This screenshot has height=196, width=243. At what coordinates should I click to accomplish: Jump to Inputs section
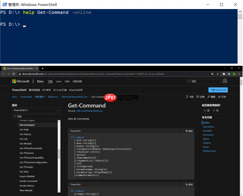(x=206, y=139)
